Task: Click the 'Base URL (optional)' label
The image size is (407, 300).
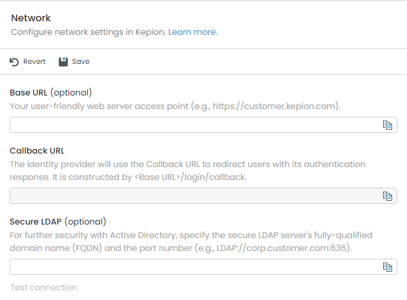Action: (51, 92)
